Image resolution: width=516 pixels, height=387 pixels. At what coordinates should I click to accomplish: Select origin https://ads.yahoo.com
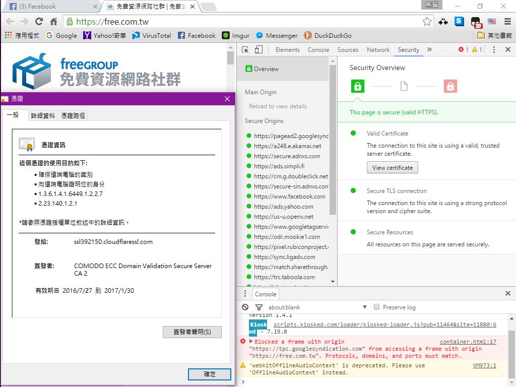(x=283, y=207)
